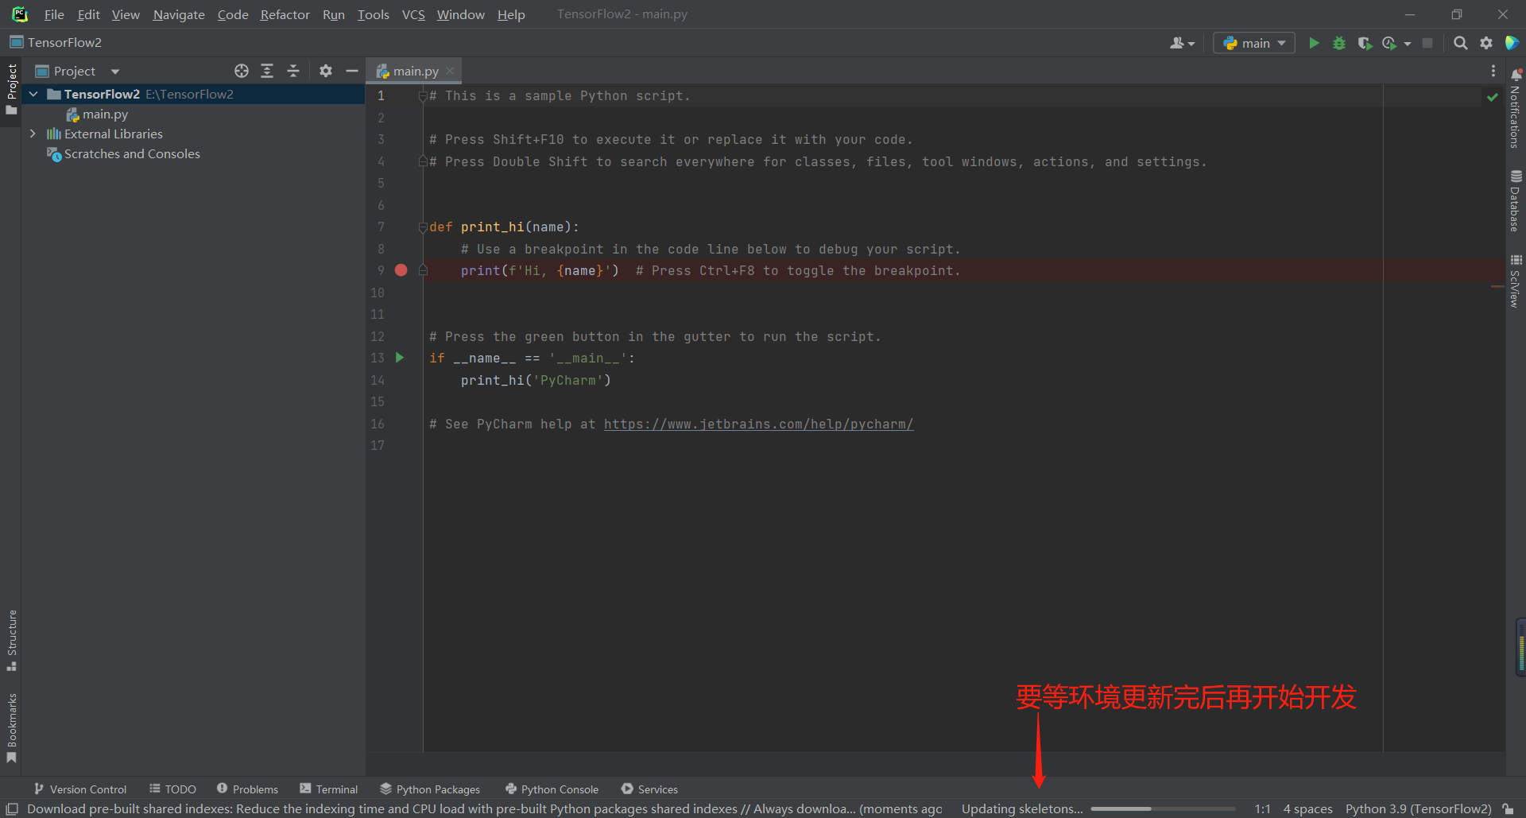Toggle Project tool window from left stripe
Viewport: 1526px width, 818px height.
(x=11, y=89)
